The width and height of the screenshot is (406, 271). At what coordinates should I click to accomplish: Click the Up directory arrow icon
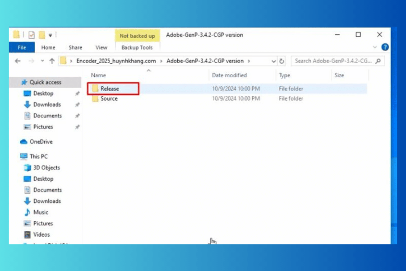click(52, 61)
